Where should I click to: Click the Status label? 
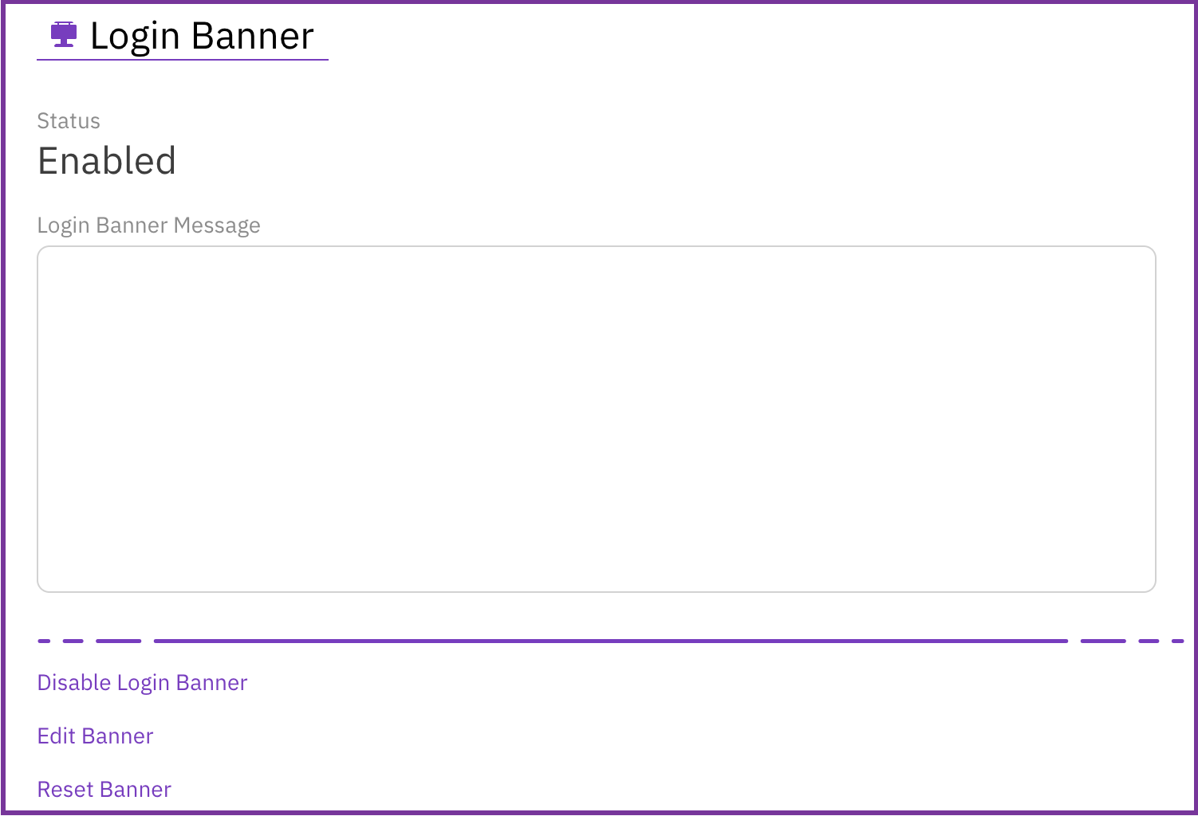[x=69, y=121]
